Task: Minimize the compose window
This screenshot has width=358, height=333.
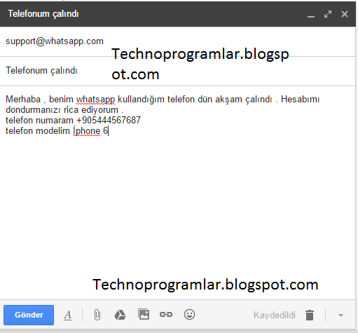Action: 311,16
